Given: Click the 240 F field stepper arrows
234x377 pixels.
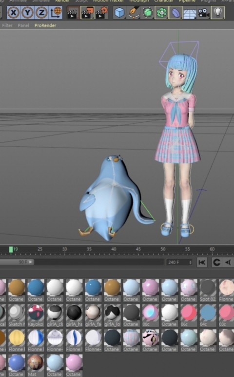Looking at the screenshot, I should (x=191, y=262).
